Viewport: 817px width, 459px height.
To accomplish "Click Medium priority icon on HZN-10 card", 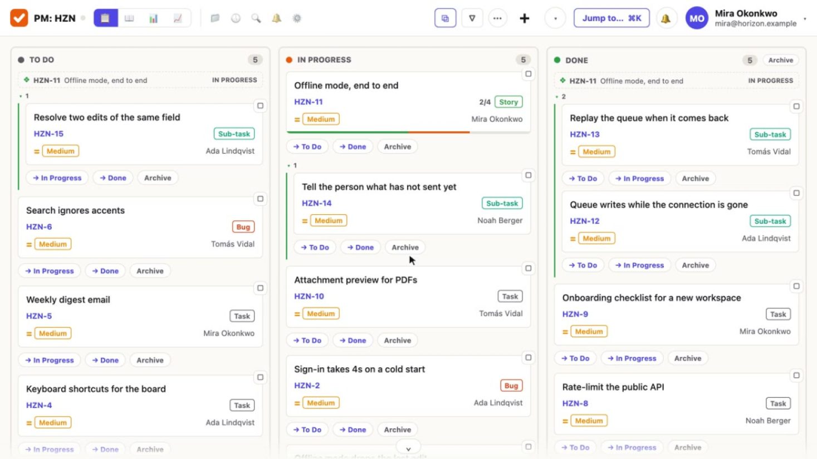I will [297, 314].
